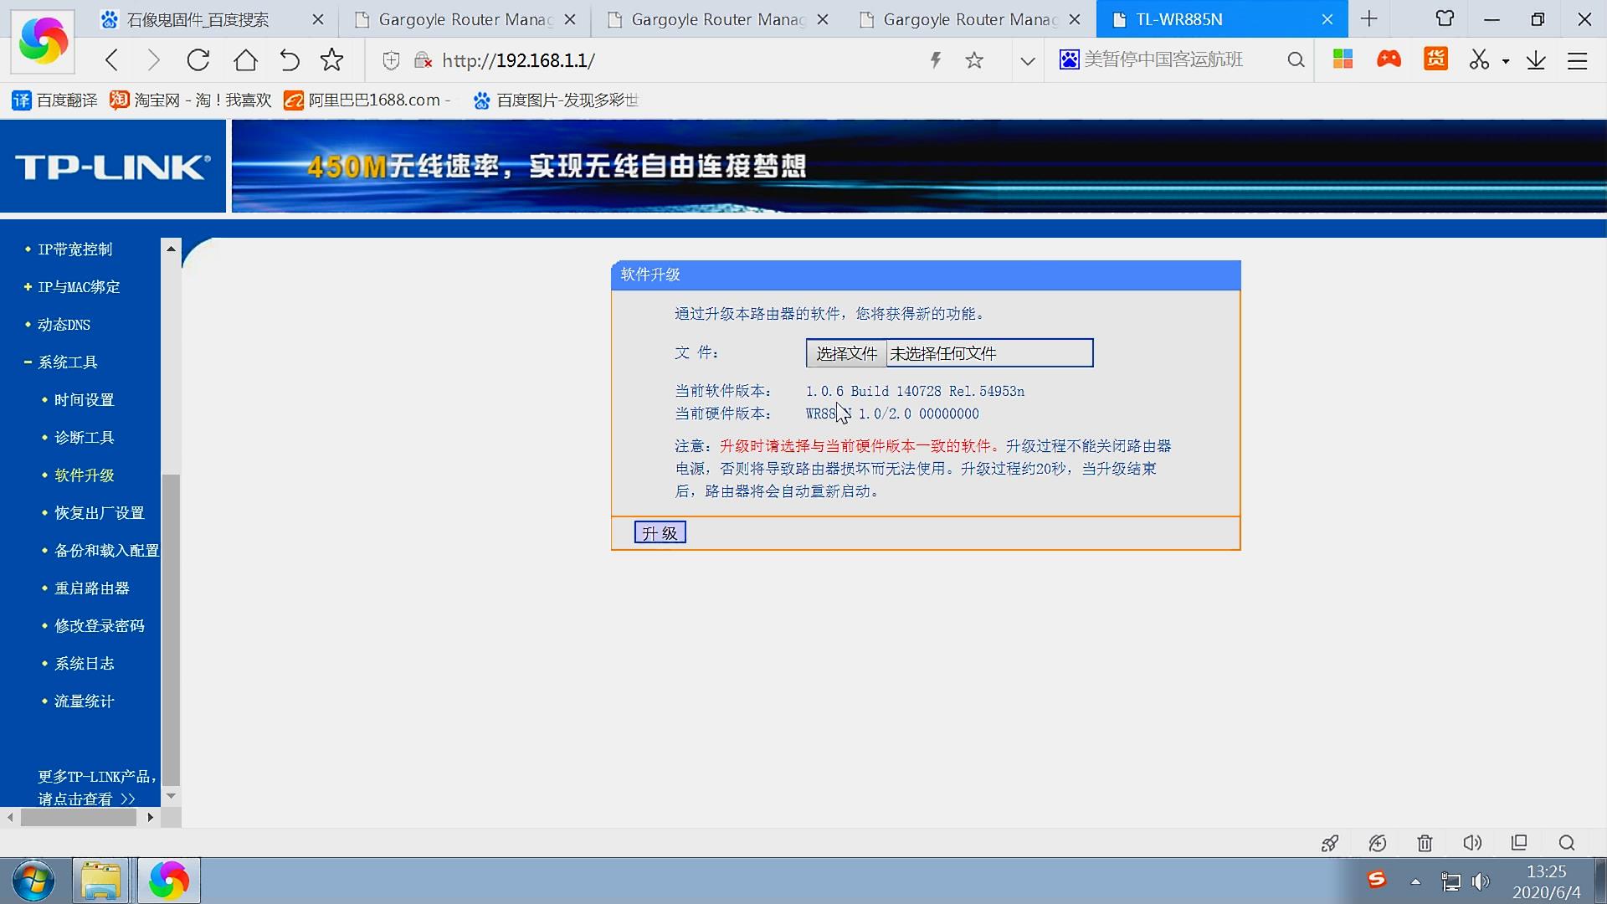Toggle page sound via status bar speaker icon

pos(1472,843)
